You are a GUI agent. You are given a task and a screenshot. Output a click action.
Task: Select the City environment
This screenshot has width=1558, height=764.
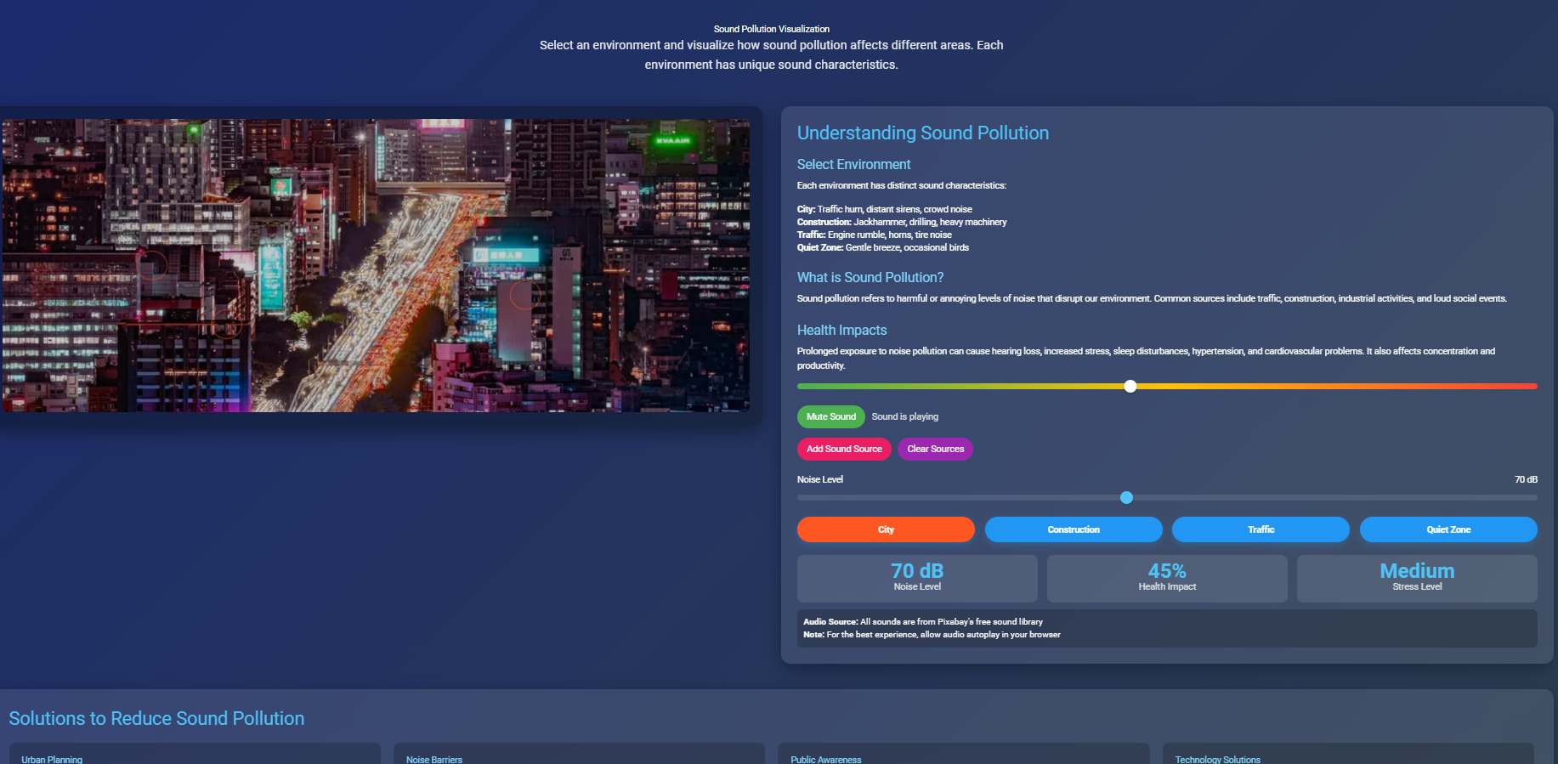(886, 529)
